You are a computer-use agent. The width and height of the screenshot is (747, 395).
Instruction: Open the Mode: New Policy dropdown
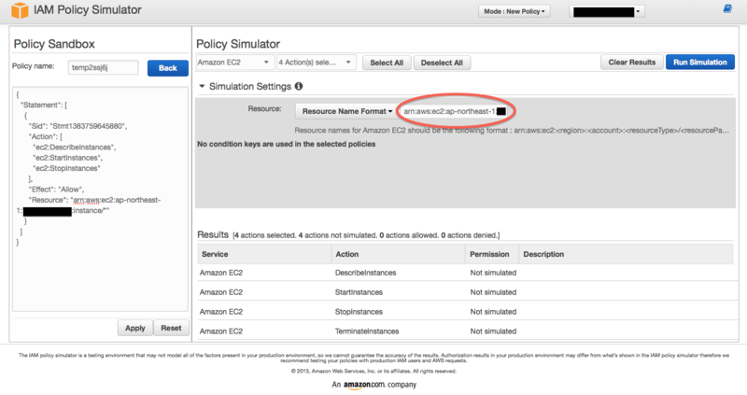(514, 11)
